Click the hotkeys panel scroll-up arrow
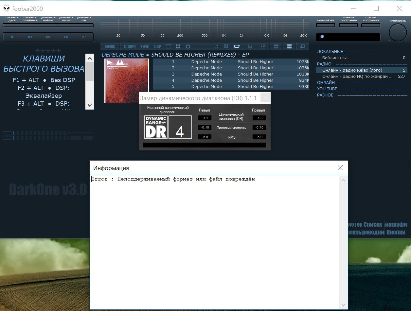The height and width of the screenshot is (311, 411). 90,58
